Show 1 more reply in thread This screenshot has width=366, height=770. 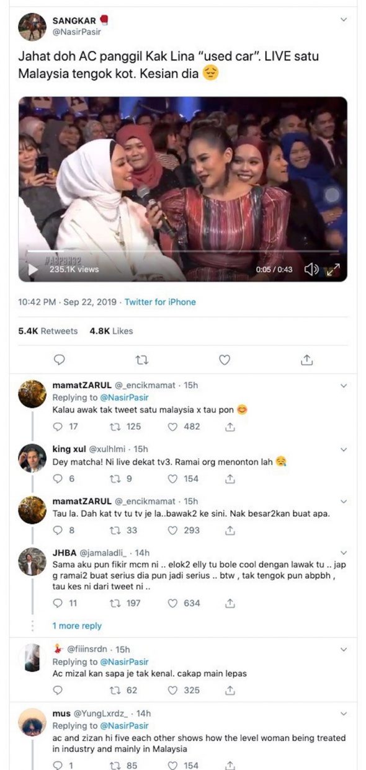(x=77, y=626)
